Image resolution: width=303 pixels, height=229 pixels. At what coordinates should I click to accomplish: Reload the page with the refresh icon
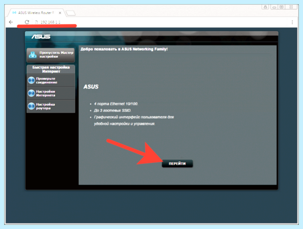click(27, 22)
